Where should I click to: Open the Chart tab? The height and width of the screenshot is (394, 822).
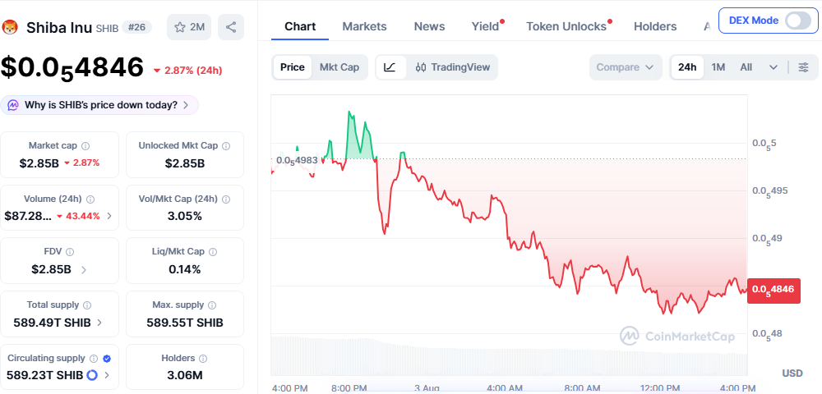click(x=300, y=26)
